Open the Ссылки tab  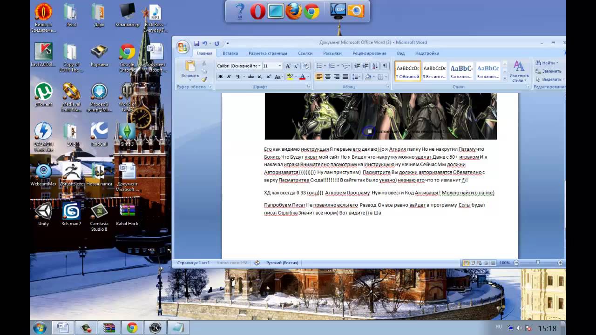pos(305,54)
